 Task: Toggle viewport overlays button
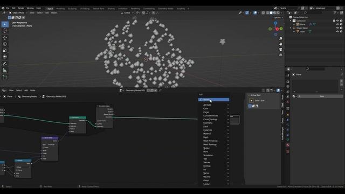point(255,13)
